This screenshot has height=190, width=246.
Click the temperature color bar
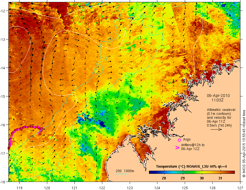[192, 172]
